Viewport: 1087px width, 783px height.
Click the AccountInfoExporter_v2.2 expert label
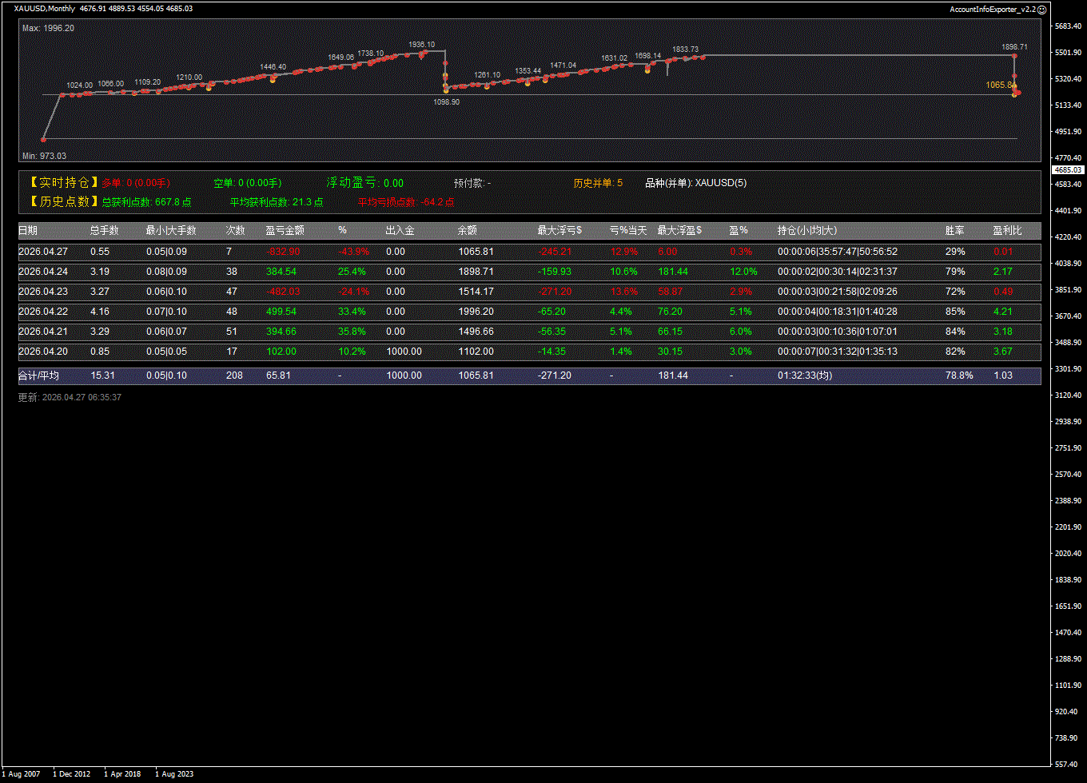992,9
